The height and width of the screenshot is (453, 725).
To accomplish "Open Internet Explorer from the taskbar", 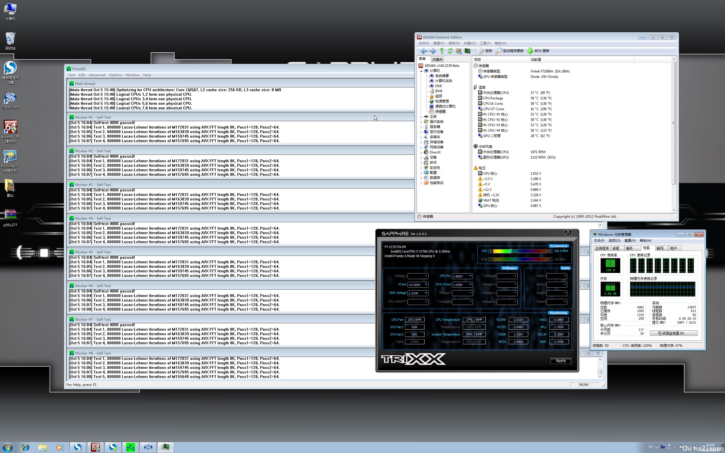I will pyautogui.click(x=25, y=448).
